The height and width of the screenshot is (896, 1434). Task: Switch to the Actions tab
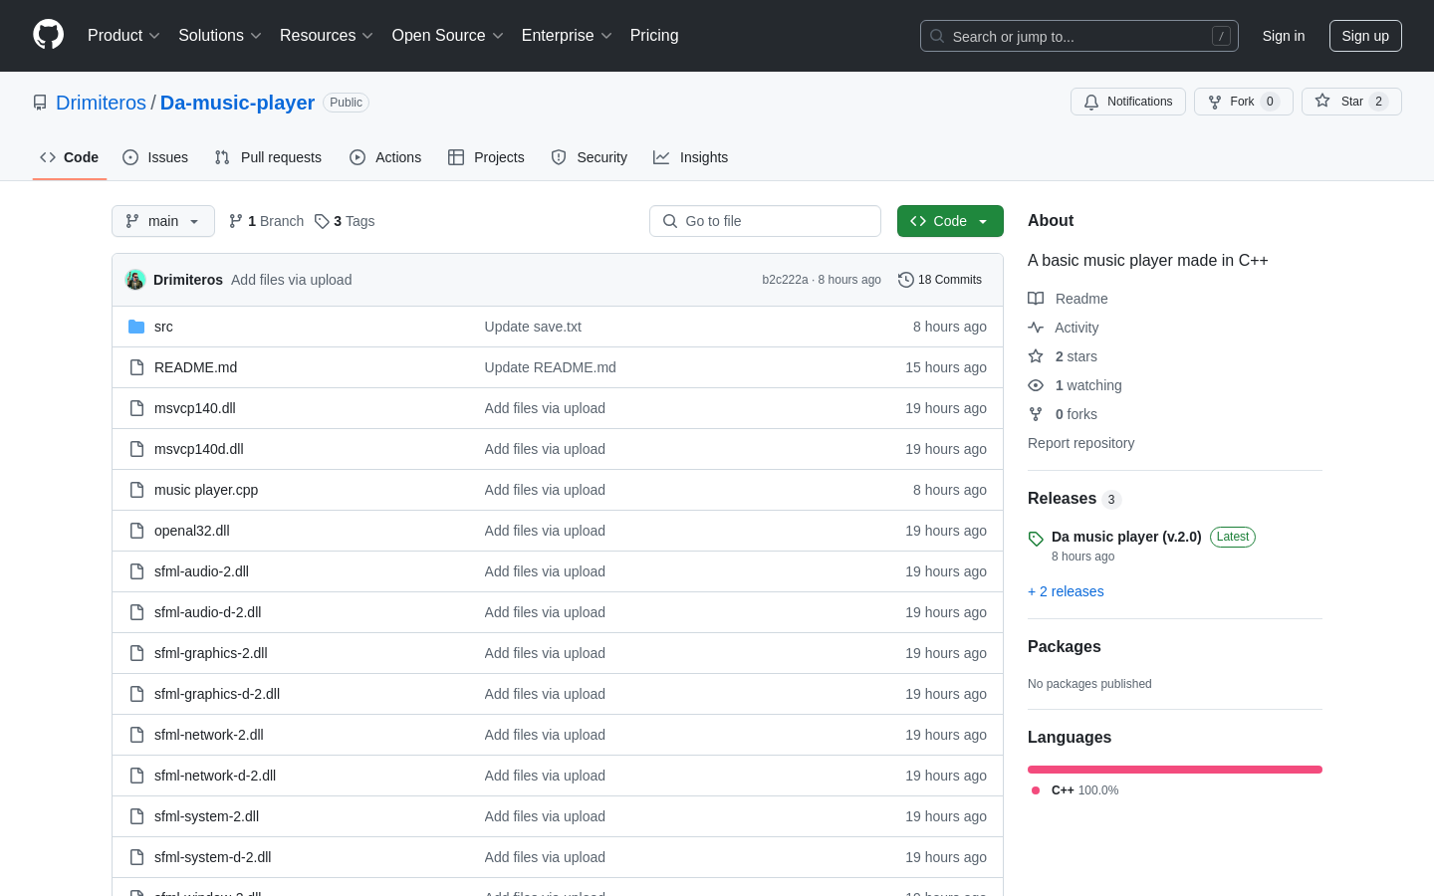pos(385,157)
